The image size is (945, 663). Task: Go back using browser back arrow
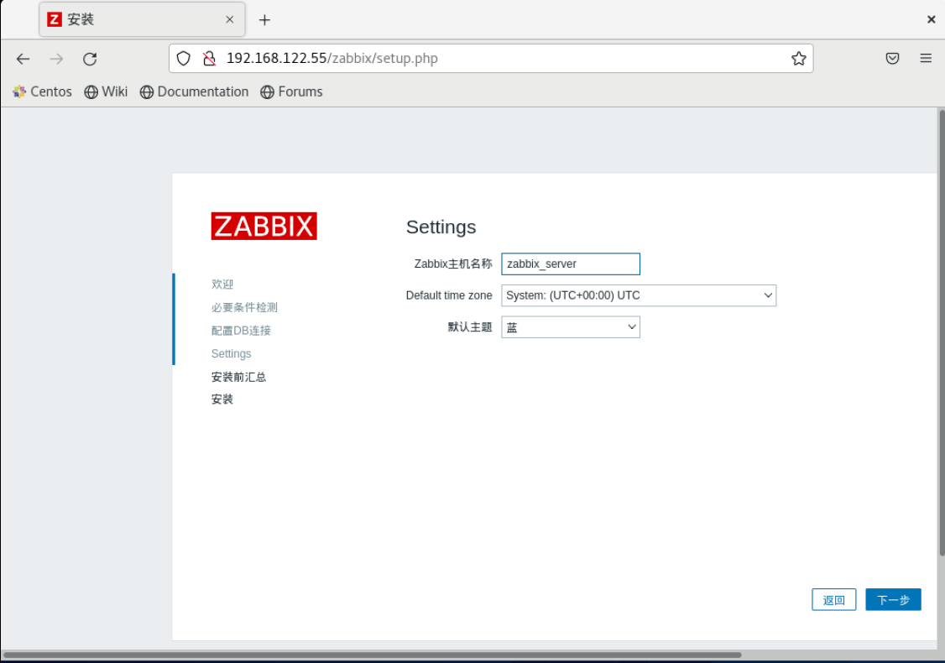tap(23, 59)
